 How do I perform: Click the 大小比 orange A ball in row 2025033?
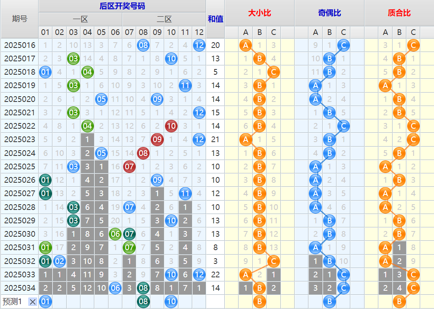(245, 275)
